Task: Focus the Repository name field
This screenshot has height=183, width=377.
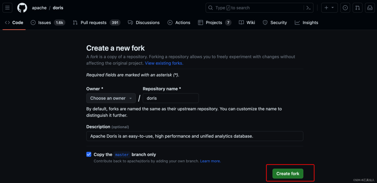Action: click(x=171, y=98)
